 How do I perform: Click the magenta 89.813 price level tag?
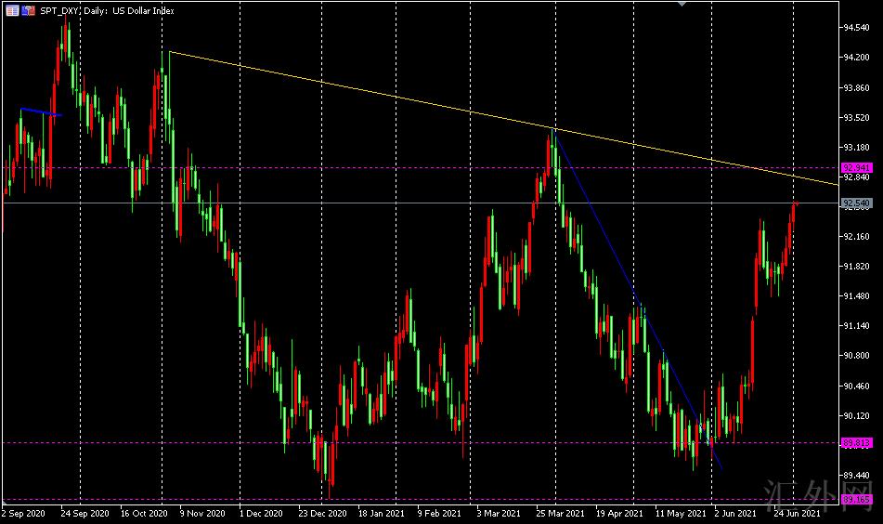point(856,443)
